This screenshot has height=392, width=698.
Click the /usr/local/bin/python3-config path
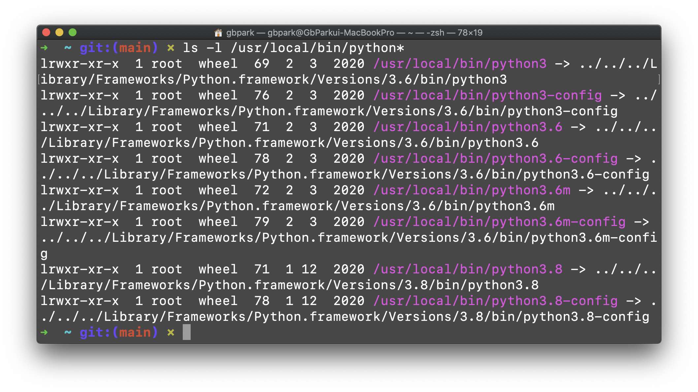(488, 95)
